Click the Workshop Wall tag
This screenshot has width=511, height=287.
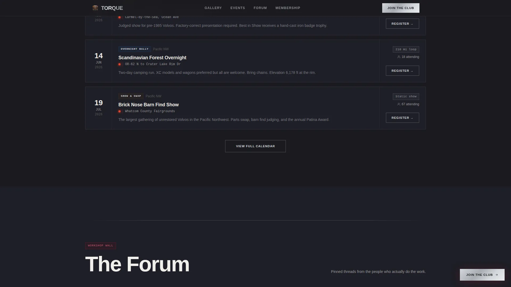pyautogui.click(x=100, y=246)
